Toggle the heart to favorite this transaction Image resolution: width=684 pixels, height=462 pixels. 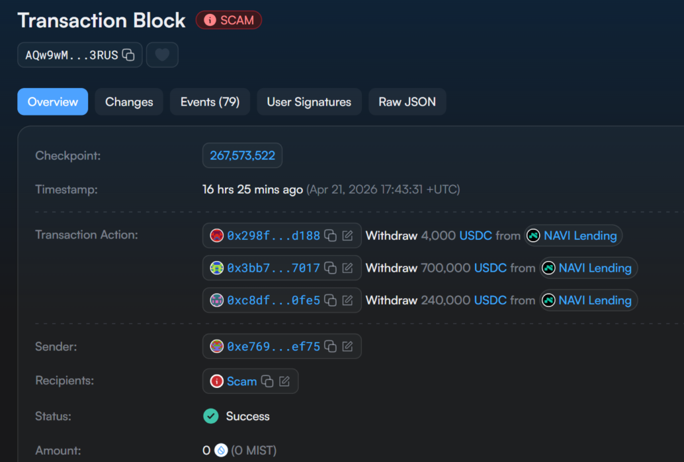[x=162, y=55]
